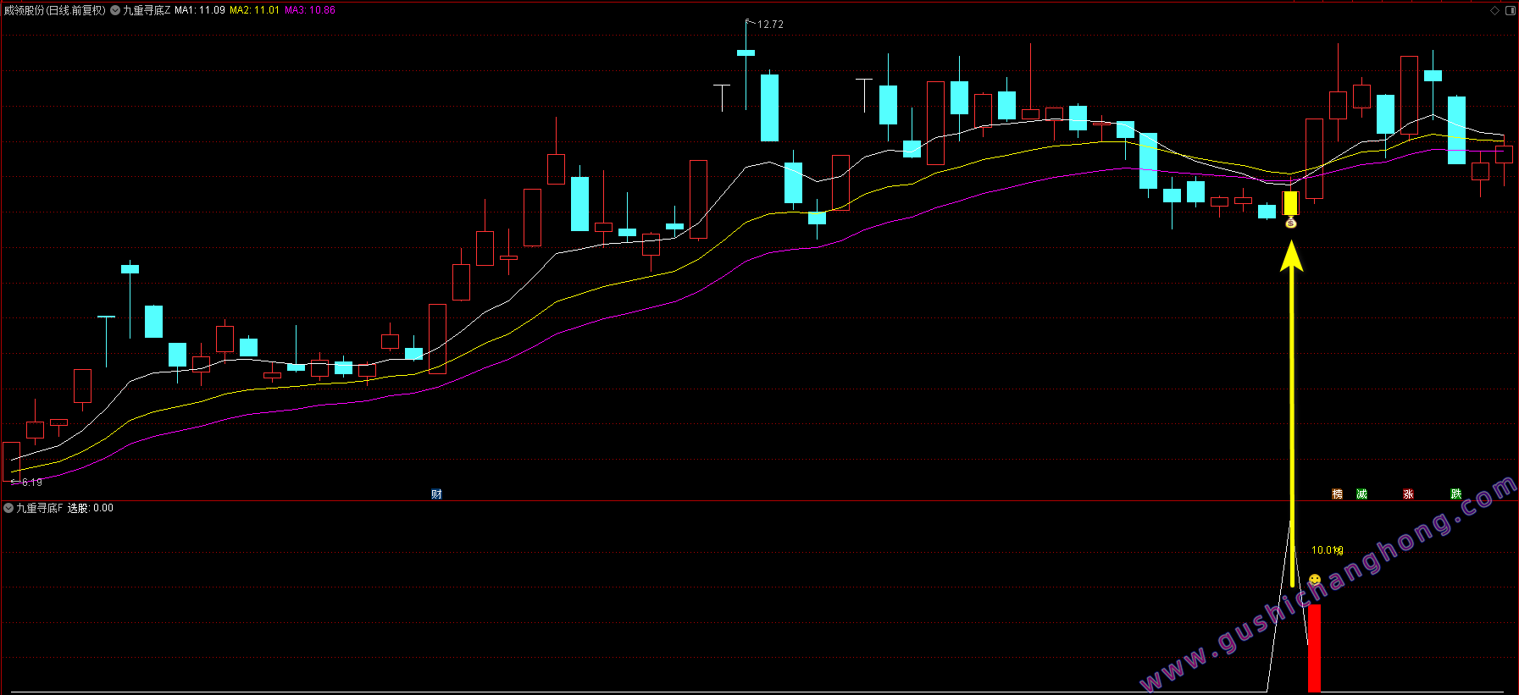The image size is (1519, 695).
Task: Click the 减 event marker
Action: point(1361,494)
